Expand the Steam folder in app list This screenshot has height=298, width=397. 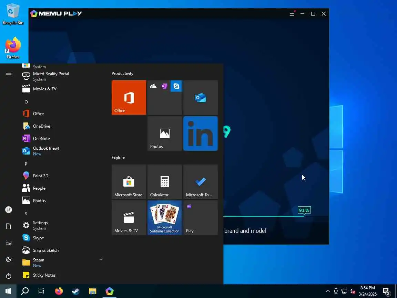pyautogui.click(x=62, y=262)
